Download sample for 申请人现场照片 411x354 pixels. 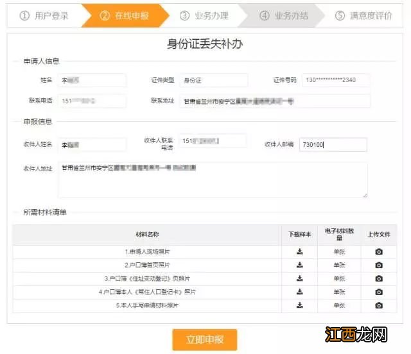point(300,251)
